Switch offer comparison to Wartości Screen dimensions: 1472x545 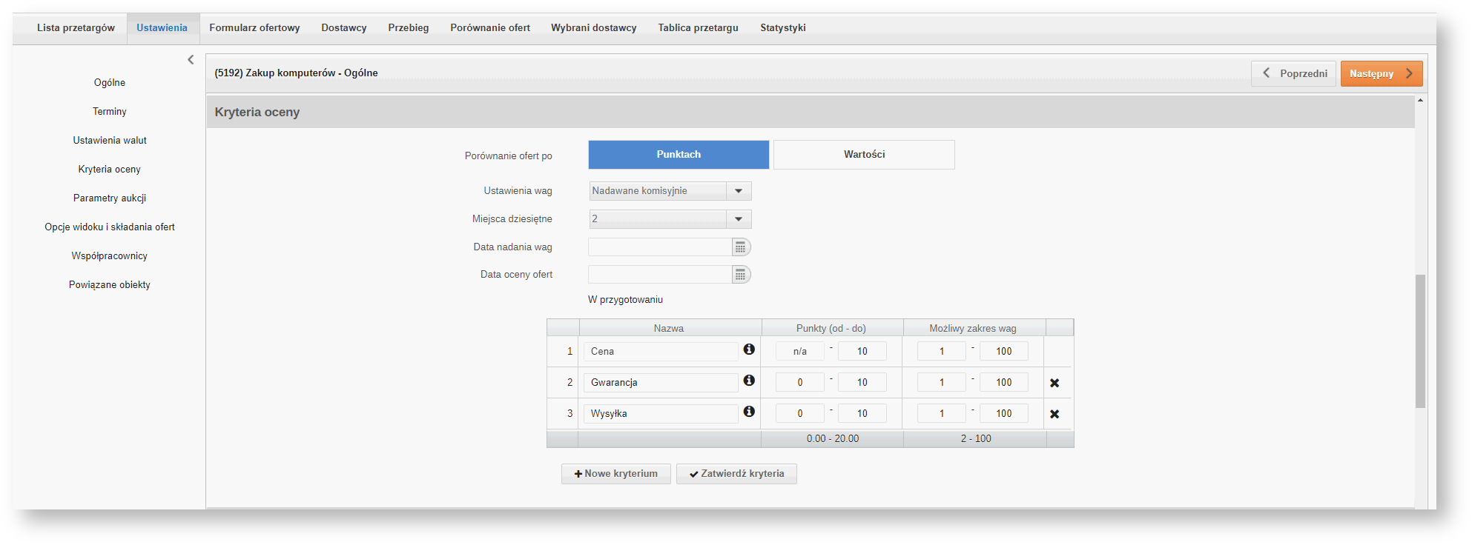tap(864, 155)
